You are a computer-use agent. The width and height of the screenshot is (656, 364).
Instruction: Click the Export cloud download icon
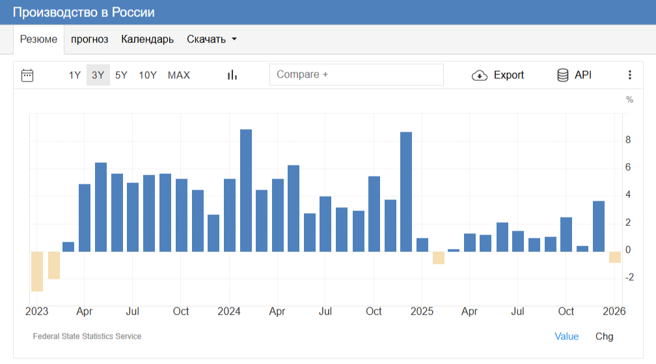click(480, 76)
